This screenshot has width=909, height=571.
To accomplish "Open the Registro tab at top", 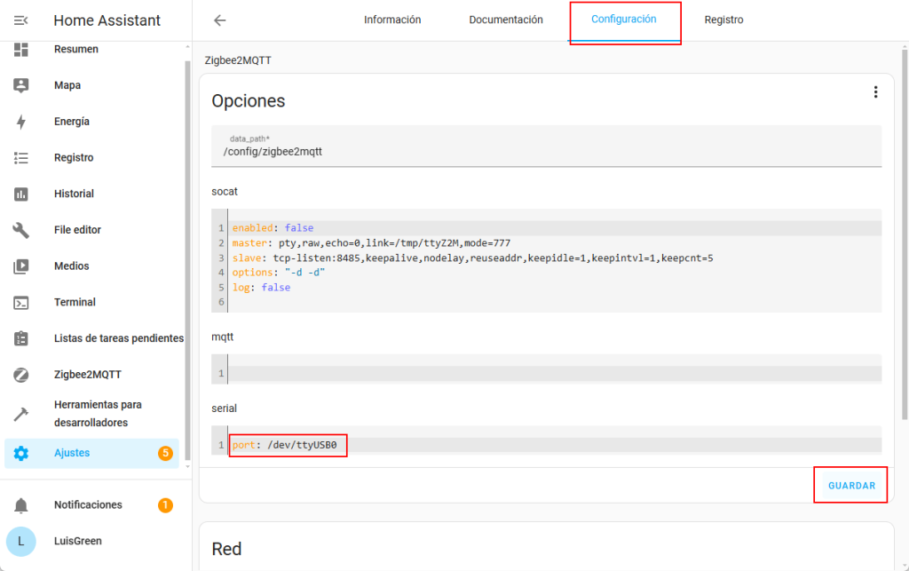I will pos(723,20).
